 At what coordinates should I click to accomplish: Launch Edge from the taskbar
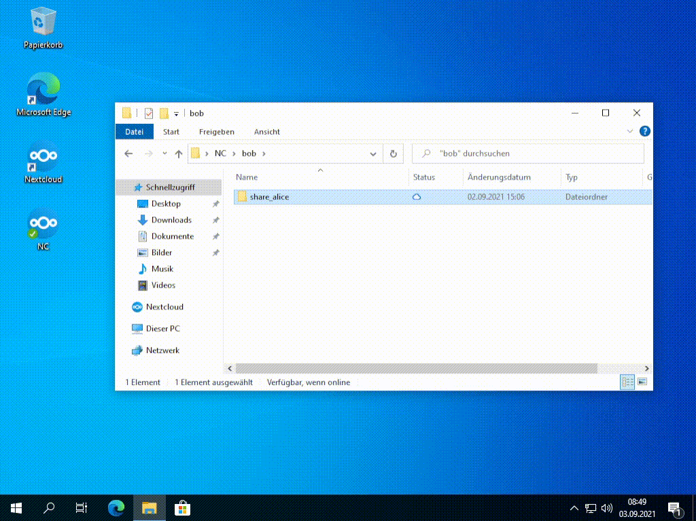[x=115, y=507]
